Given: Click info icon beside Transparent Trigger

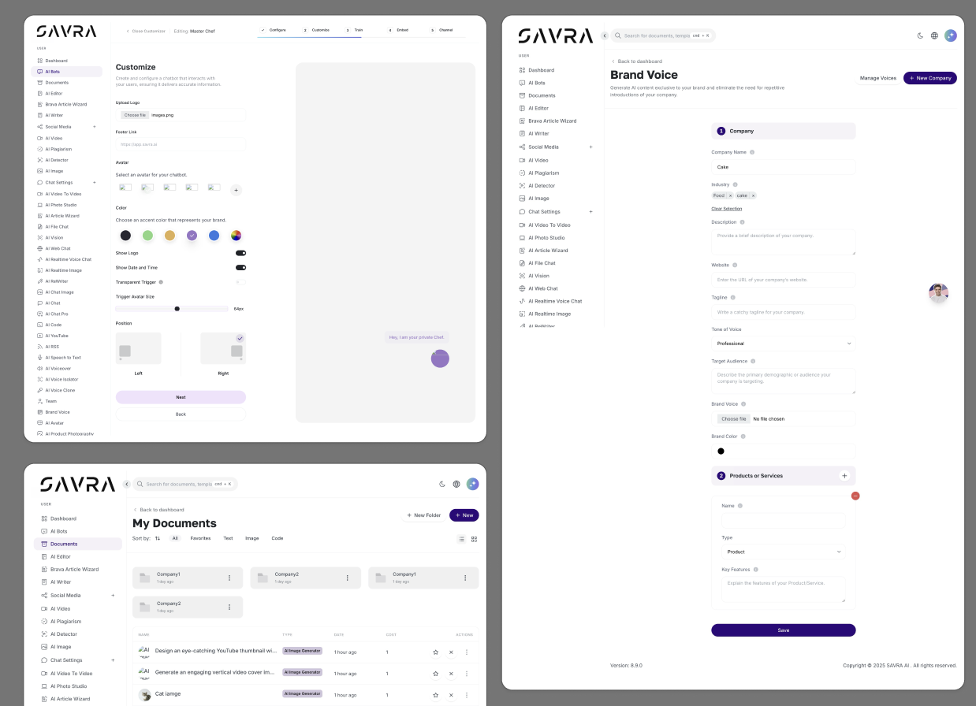Looking at the screenshot, I should click(161, 282).
